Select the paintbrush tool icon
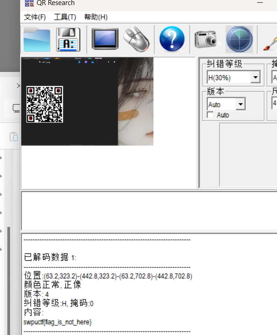This screenshot has width=277, height=335. click(x=271, y=44)
